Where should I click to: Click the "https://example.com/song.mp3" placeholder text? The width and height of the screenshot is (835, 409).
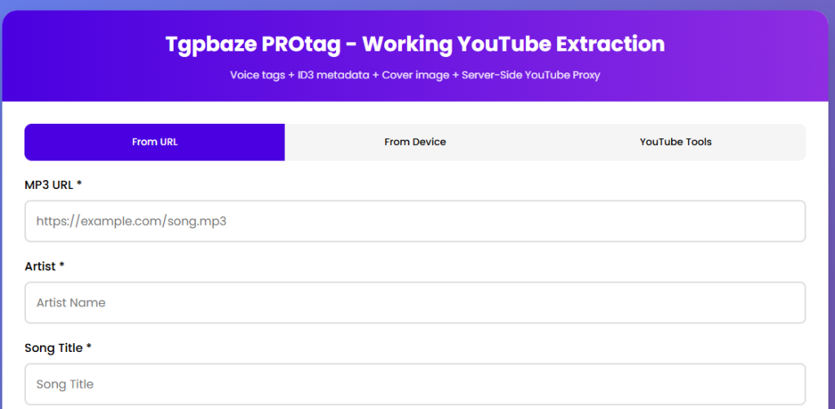point(131,222)
